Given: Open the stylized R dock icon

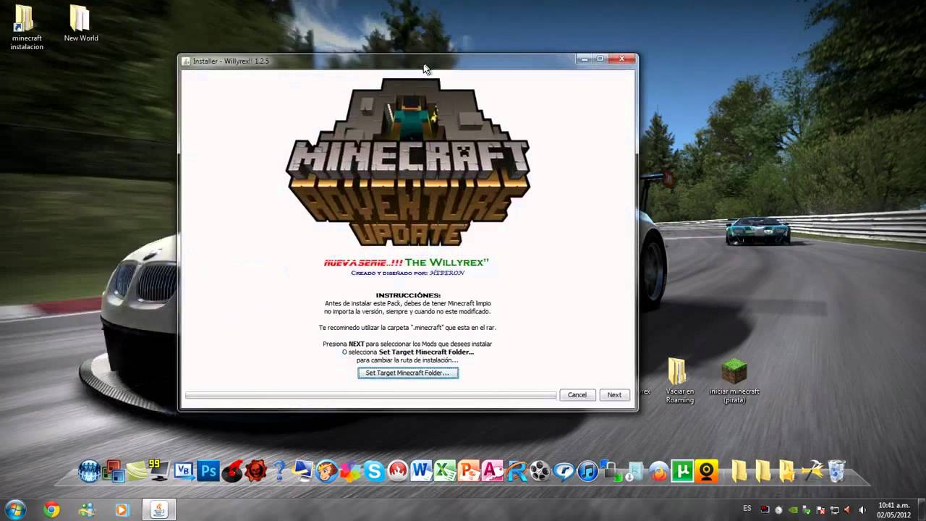Looking at the screenshot, I should point(516,472).
